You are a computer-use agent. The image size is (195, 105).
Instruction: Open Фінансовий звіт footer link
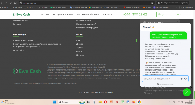point(20,20)
